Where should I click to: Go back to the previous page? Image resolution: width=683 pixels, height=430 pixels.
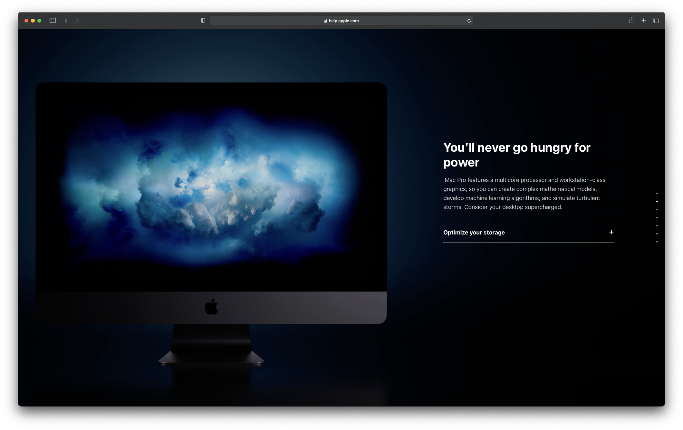tap(66, 21)
